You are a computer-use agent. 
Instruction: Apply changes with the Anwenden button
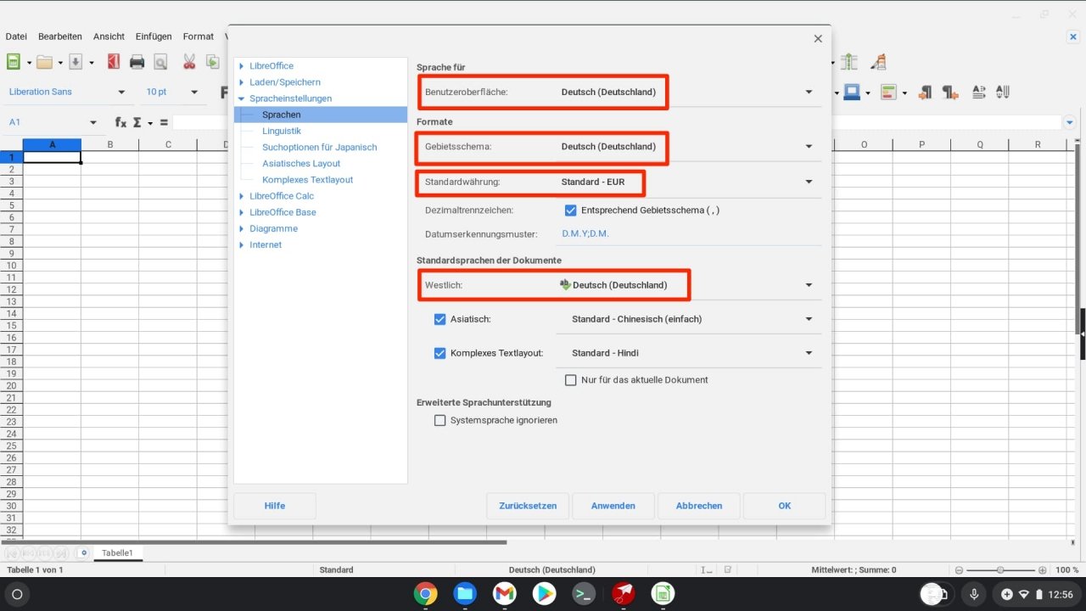613,506
